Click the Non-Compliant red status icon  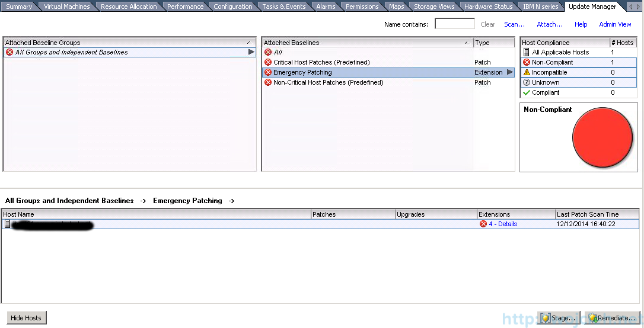tap(526, 62)
